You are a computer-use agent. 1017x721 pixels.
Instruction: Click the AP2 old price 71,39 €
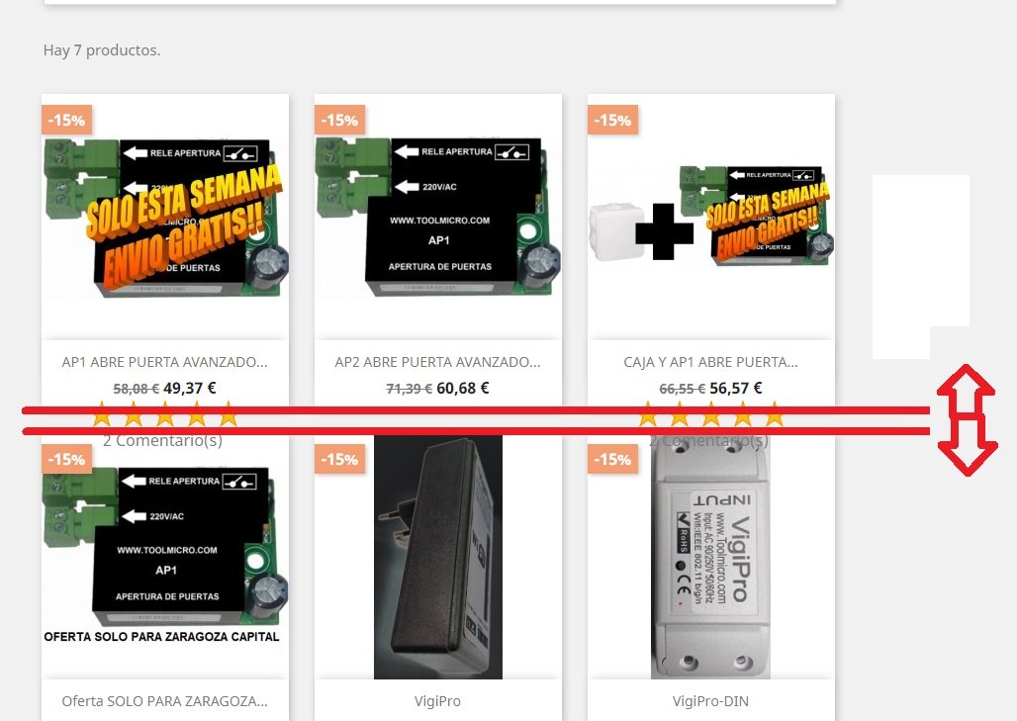[x=410, y=389]
